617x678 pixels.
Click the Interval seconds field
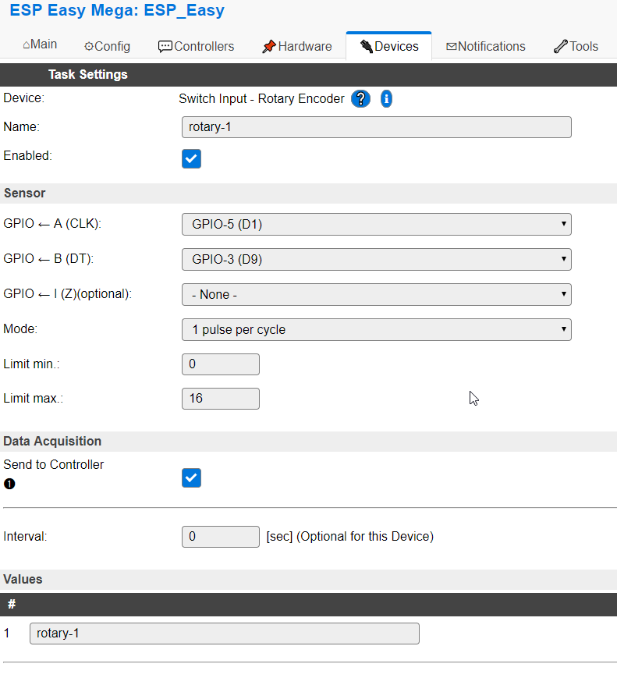pos(221,537)
